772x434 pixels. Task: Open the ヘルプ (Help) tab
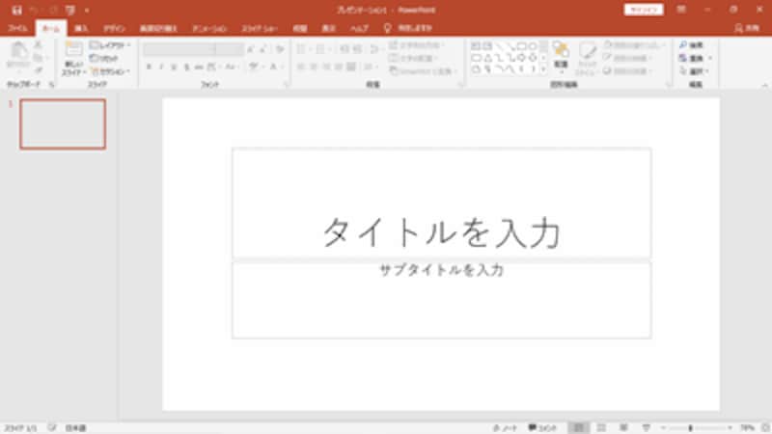(359, 29)
